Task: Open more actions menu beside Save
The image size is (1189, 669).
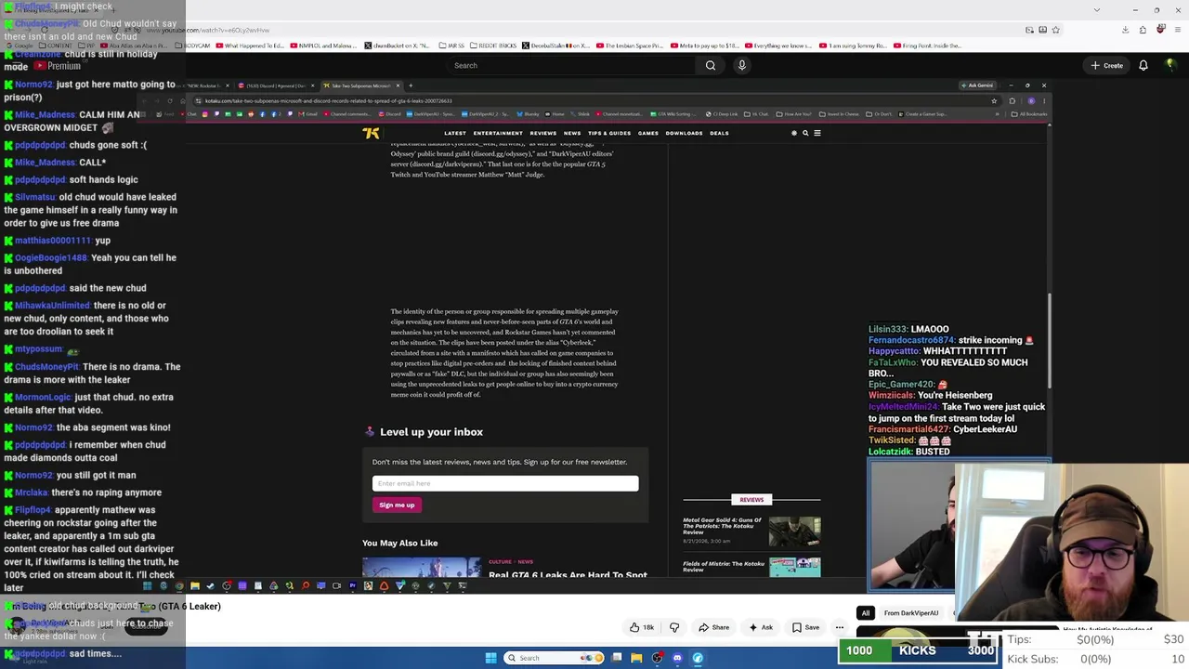Action: click(840, 627)
